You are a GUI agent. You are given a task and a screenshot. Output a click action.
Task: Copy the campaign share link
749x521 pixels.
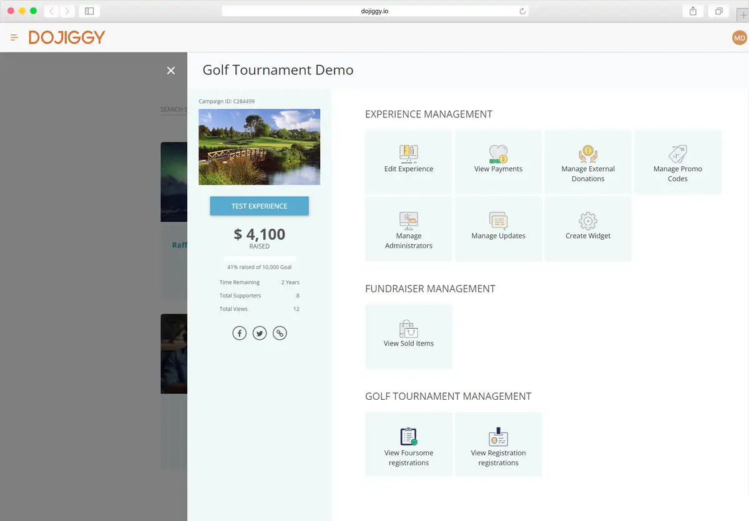[x=280, y=333]
